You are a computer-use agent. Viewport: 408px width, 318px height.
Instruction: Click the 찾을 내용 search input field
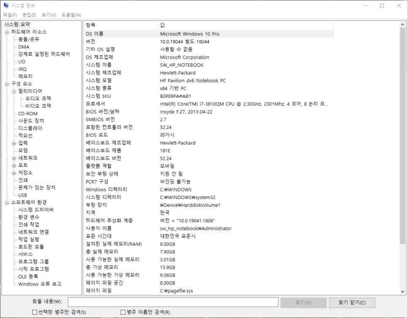click(173, 302)
